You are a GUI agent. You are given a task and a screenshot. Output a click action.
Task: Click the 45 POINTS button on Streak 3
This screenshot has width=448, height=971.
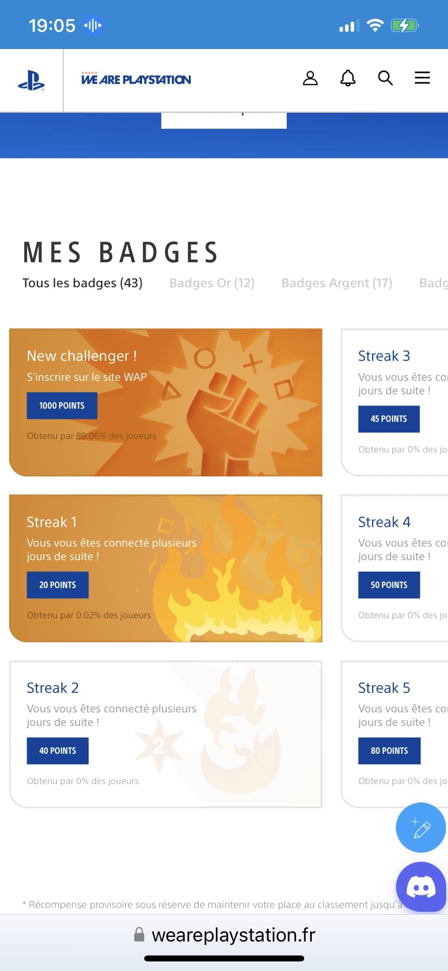[389, 419]
